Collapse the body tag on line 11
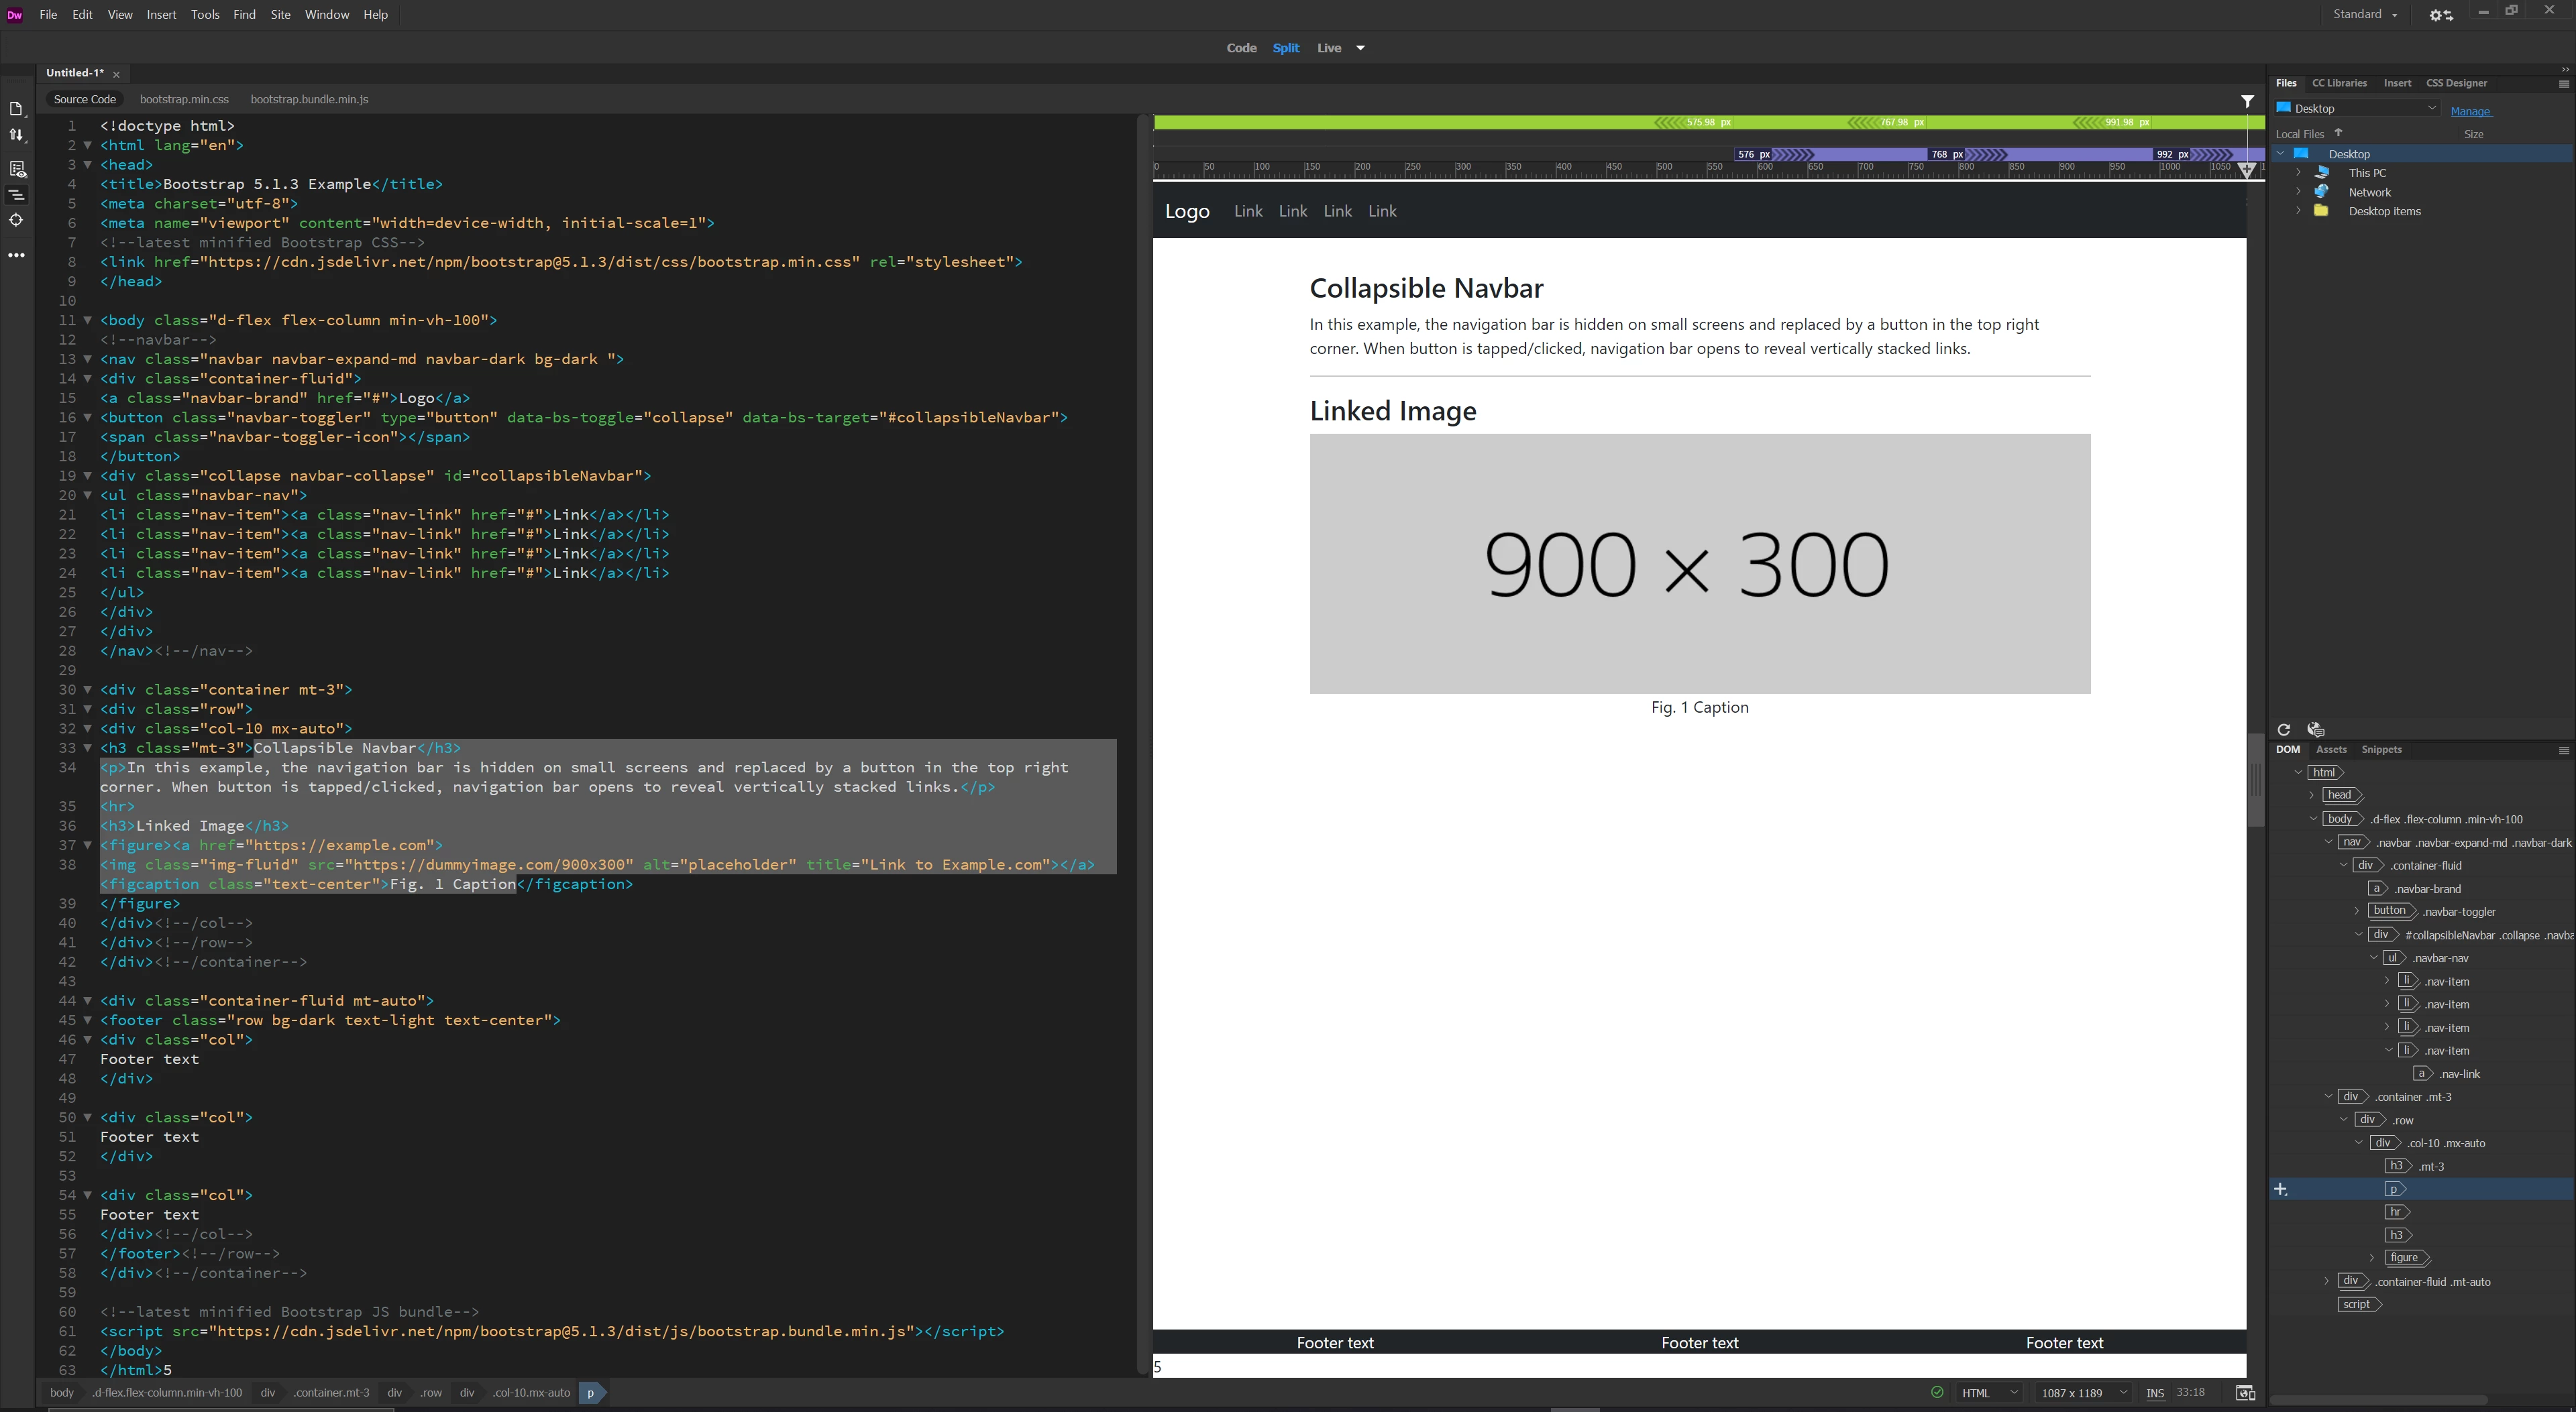The height and width of the screenshot is (1412, 2576). point(88,320)
